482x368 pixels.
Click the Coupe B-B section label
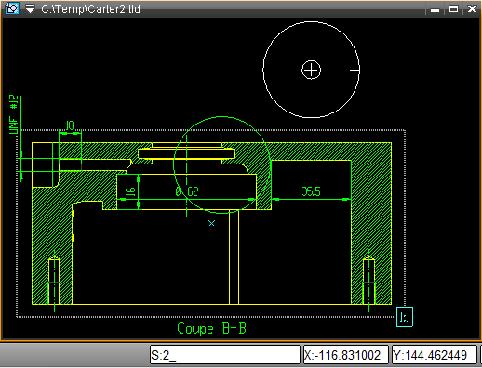click(211, 329)
